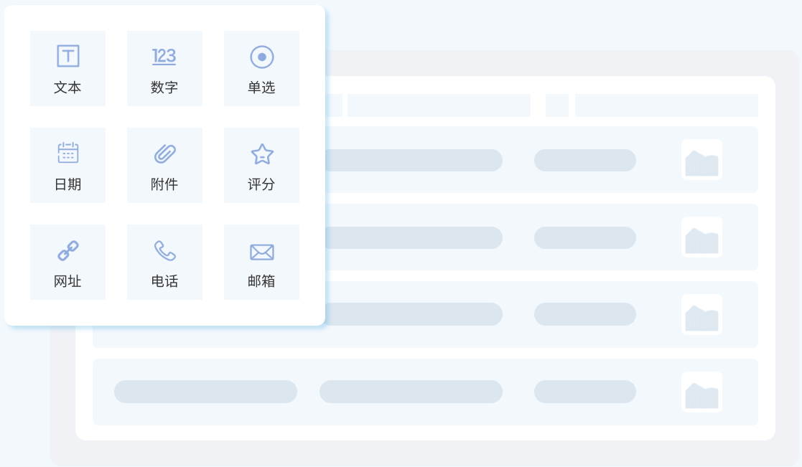Pick the 单选 single-select radio icon
802x467 pixels.
(x=261, y=56)
